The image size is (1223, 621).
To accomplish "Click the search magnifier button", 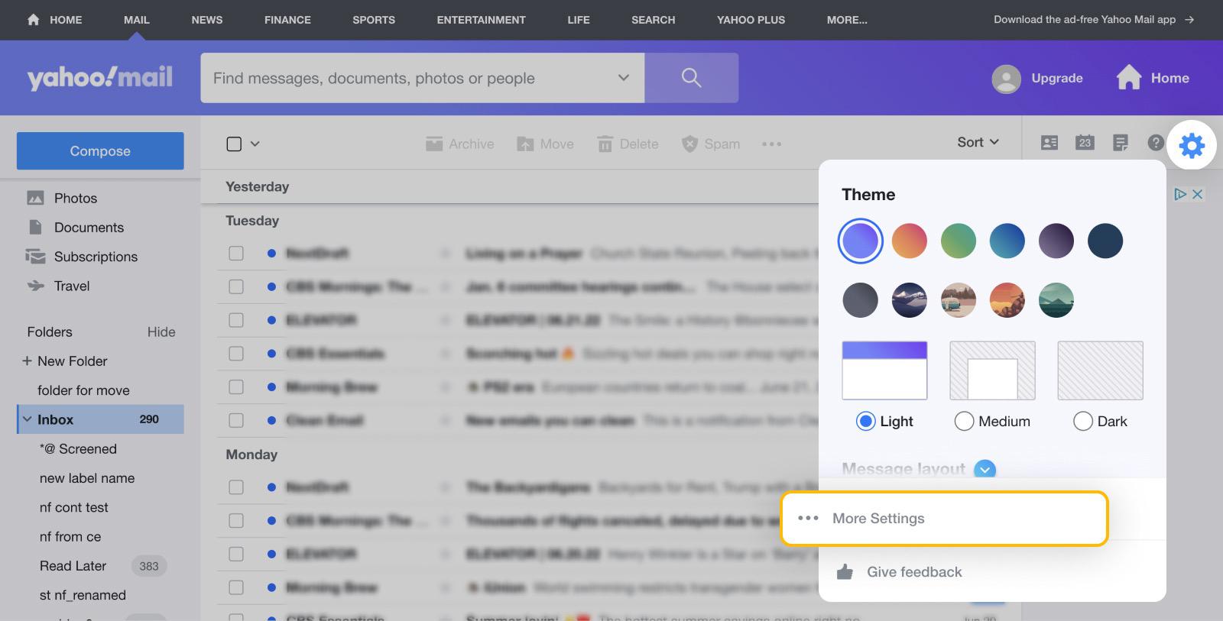I will coord(691,78).
